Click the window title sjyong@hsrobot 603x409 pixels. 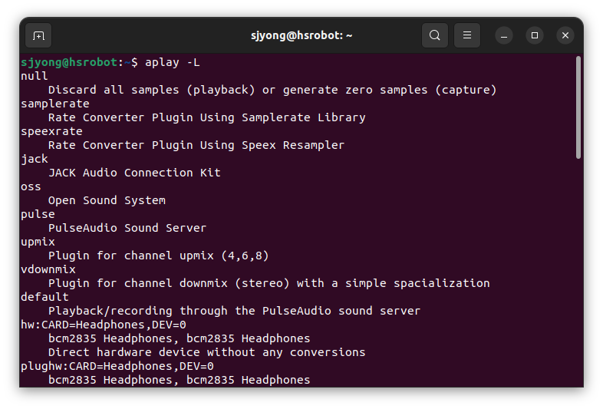[301, 35]
